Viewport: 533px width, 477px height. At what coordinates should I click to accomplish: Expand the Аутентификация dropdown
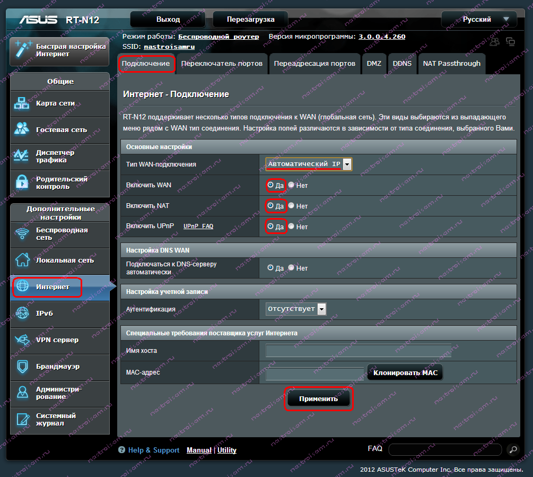[x=296, y=309]
